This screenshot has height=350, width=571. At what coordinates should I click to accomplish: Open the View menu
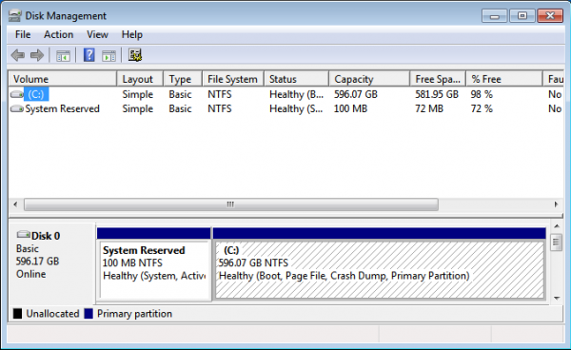coord(97,34)
